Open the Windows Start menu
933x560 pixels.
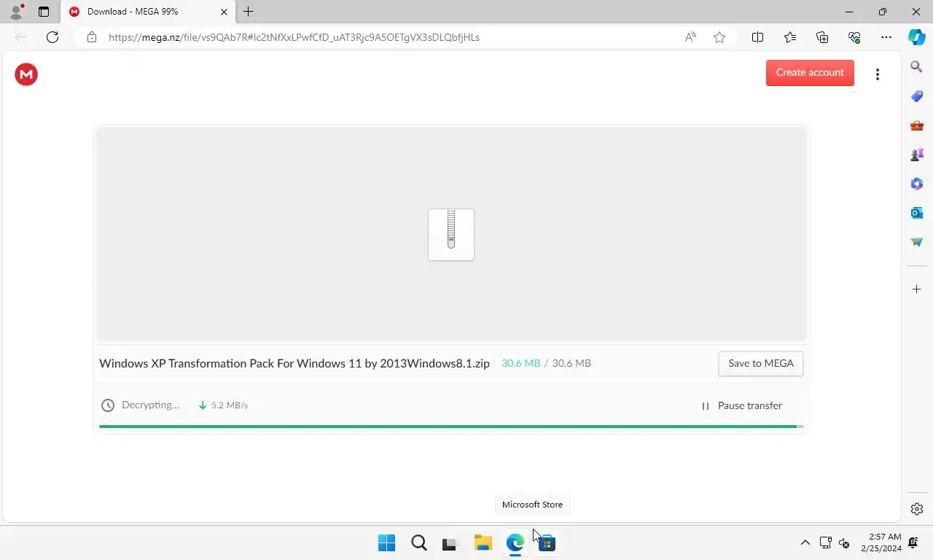click(x=386, y=542)
